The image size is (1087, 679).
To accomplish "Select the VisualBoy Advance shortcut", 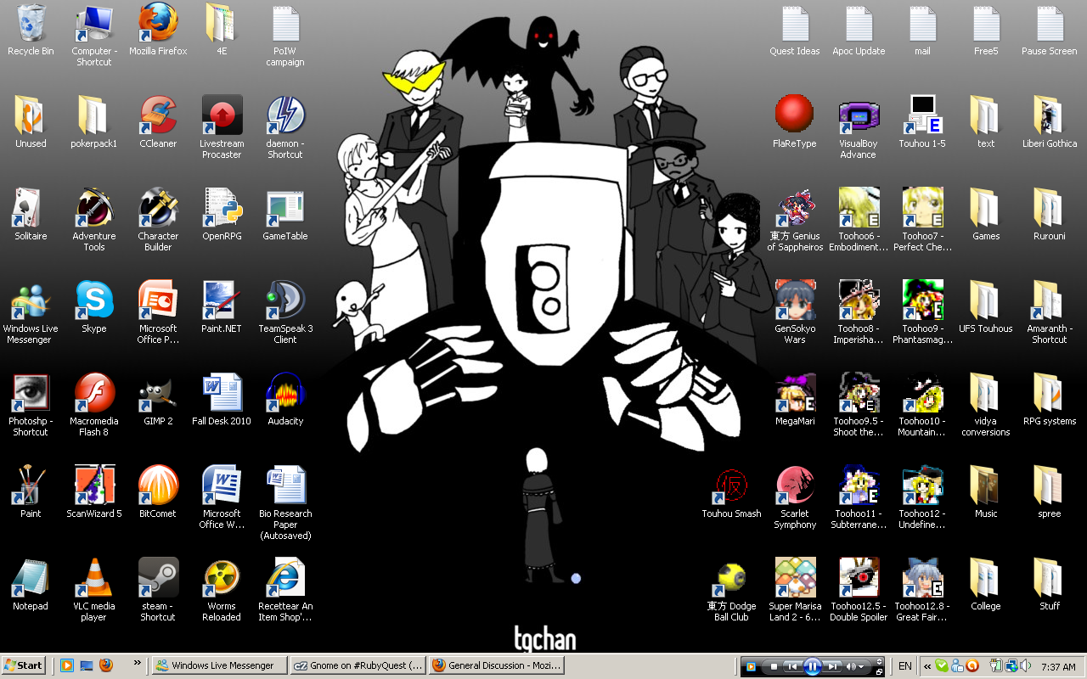I will tap(858, 117).
